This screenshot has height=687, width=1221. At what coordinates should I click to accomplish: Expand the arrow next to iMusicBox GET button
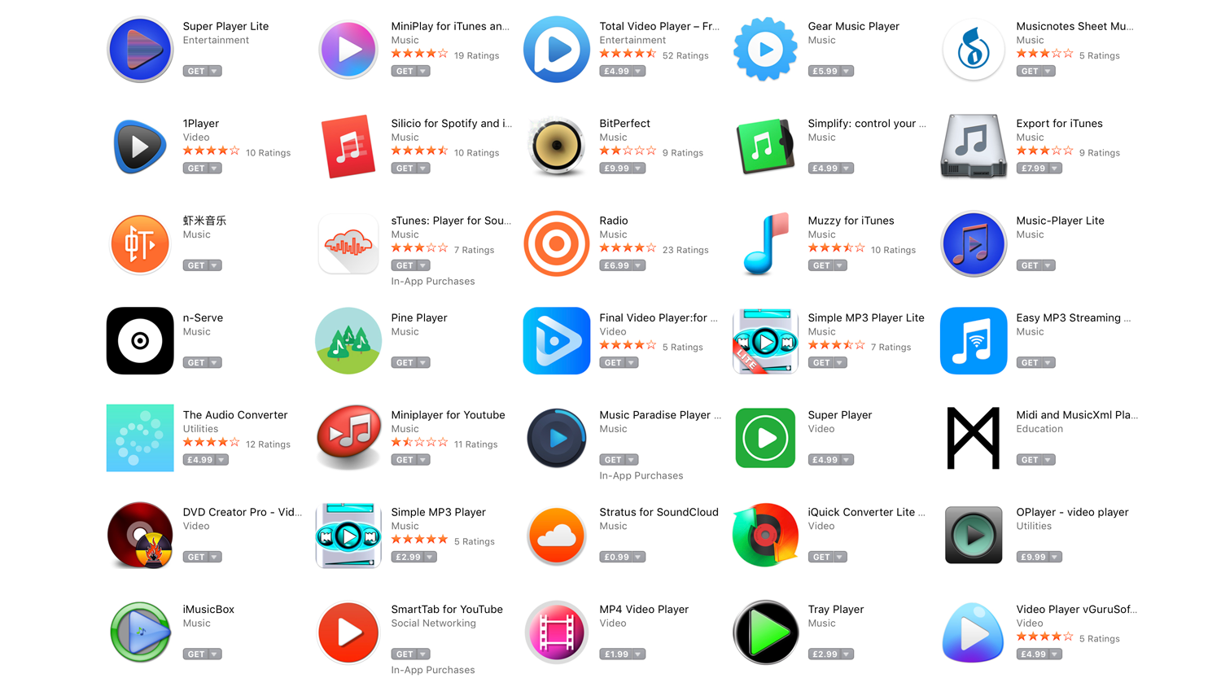pyautogui.click(x=215, y=654)
